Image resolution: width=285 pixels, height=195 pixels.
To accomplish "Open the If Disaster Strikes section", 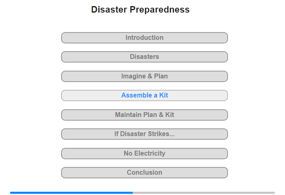I will pyautogui.click(x=144, y=134).
